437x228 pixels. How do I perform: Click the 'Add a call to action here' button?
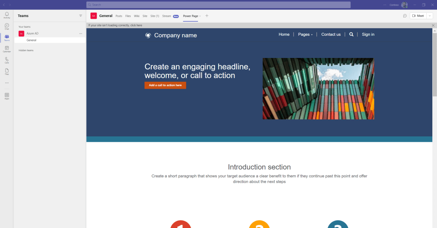pos(165,85)
